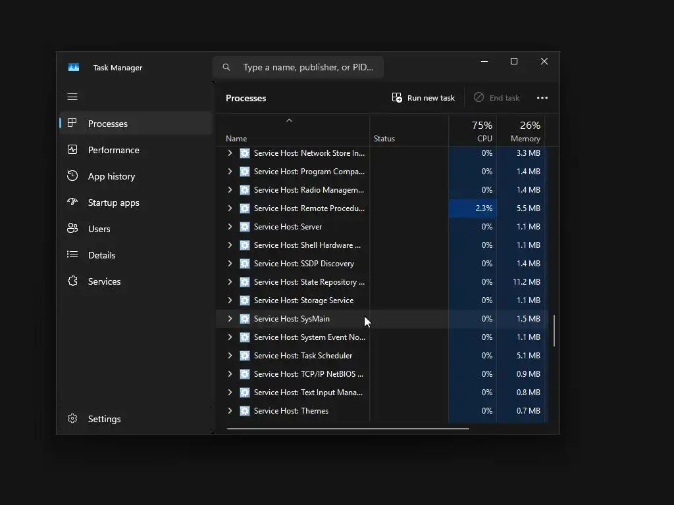Expand Service Host: Text Input Management row
This screenshot has height=505, width=674.
[x=230, y=393]
